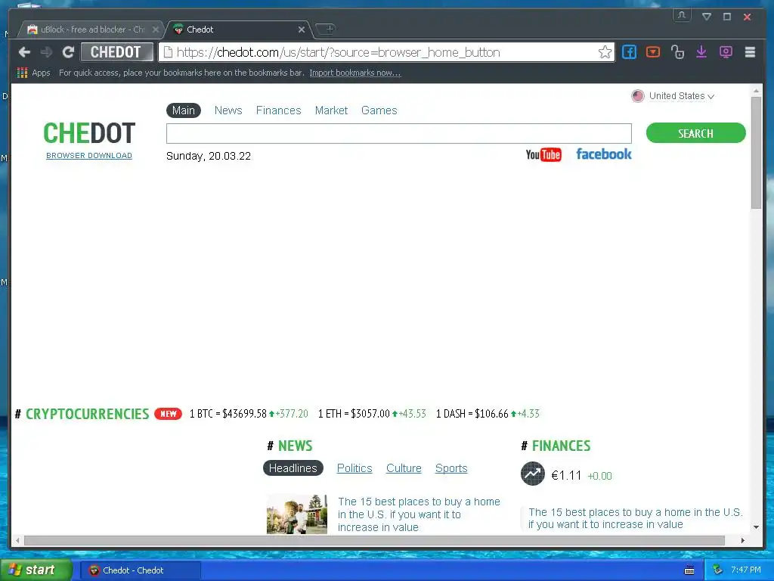Open the Culture news link

point(404,468)
